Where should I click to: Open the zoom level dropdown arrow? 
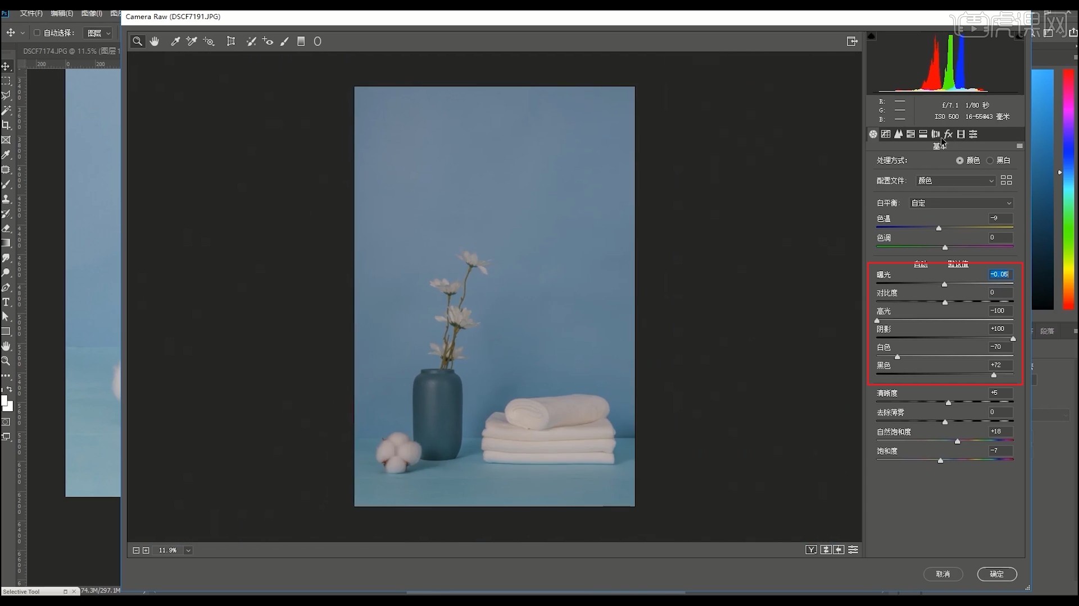click(188, 550)
